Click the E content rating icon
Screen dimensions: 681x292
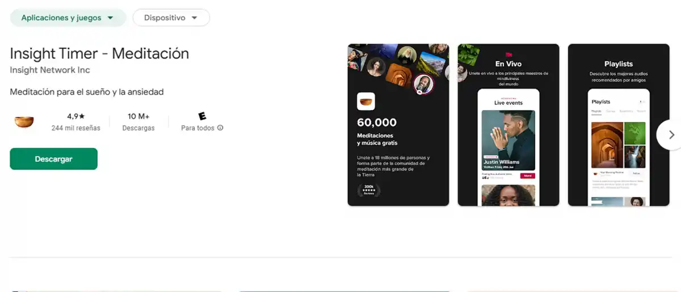coord(202,116)
